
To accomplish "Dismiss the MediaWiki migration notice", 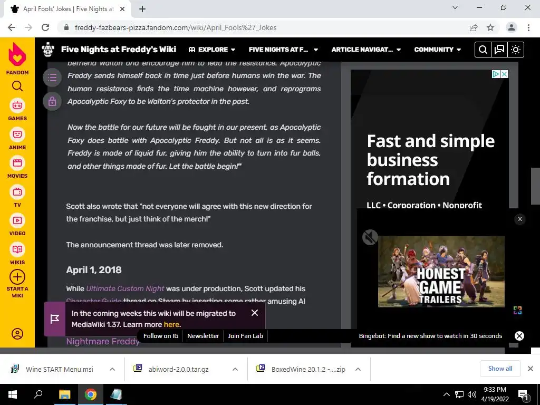I will pos(255,313).
